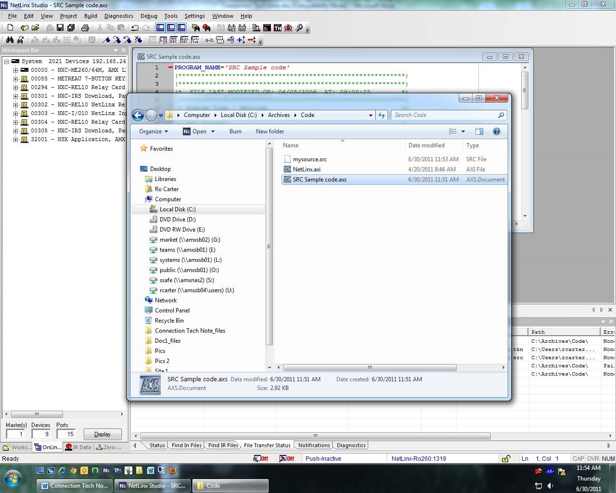
Task: Undo the last edit using toolbar arrow
Action: point(135,28)
